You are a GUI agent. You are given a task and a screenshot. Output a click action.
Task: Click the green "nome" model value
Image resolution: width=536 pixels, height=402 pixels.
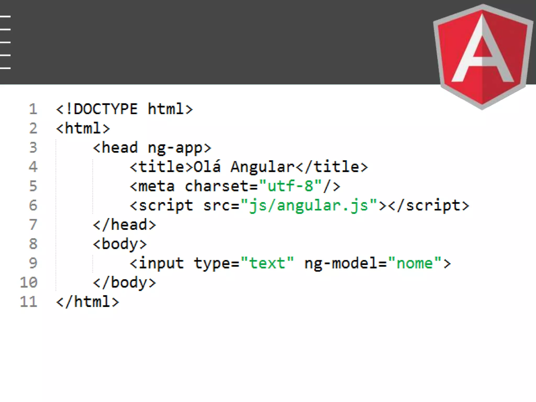click(415, 263)
